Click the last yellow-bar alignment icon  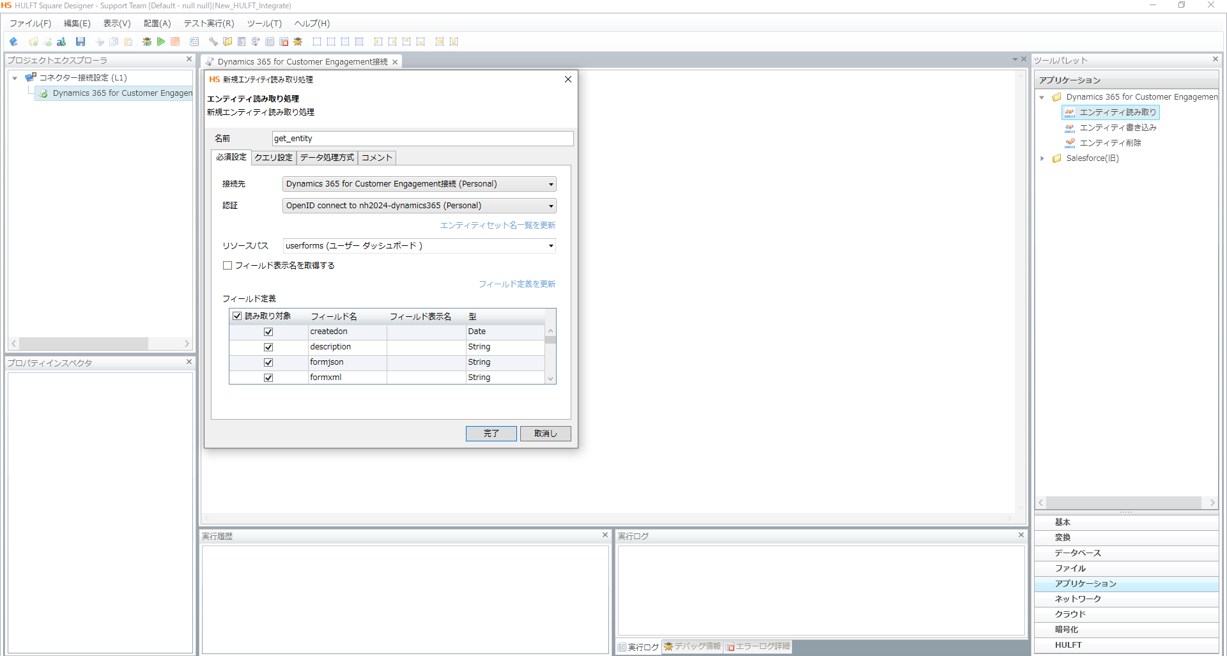click(x=454, y=42)
